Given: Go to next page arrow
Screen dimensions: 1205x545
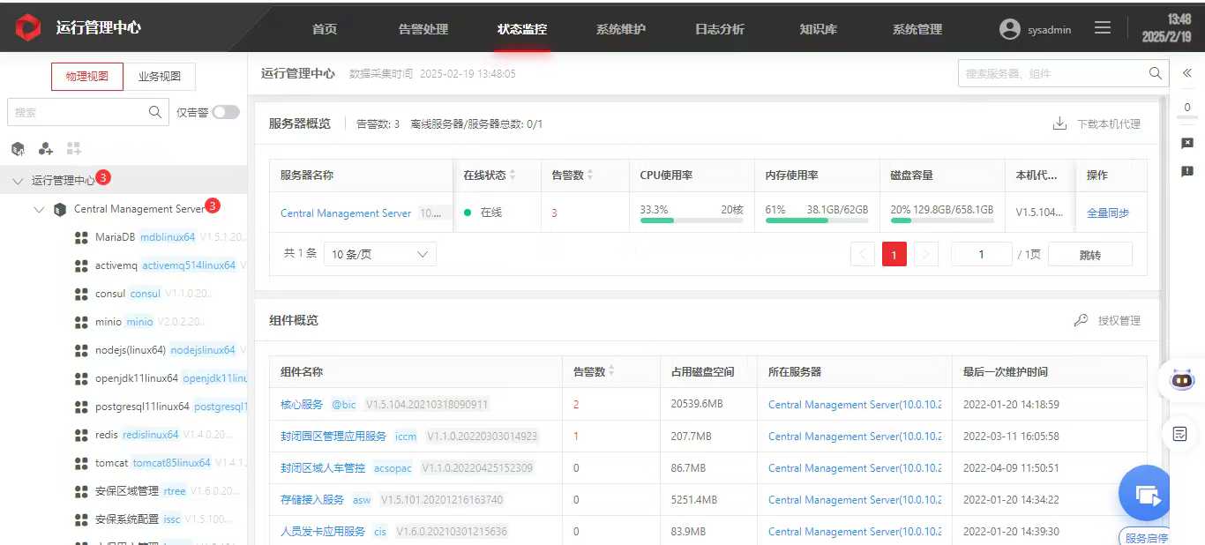Looking at the screenshot, I should (x=925, y=255).
